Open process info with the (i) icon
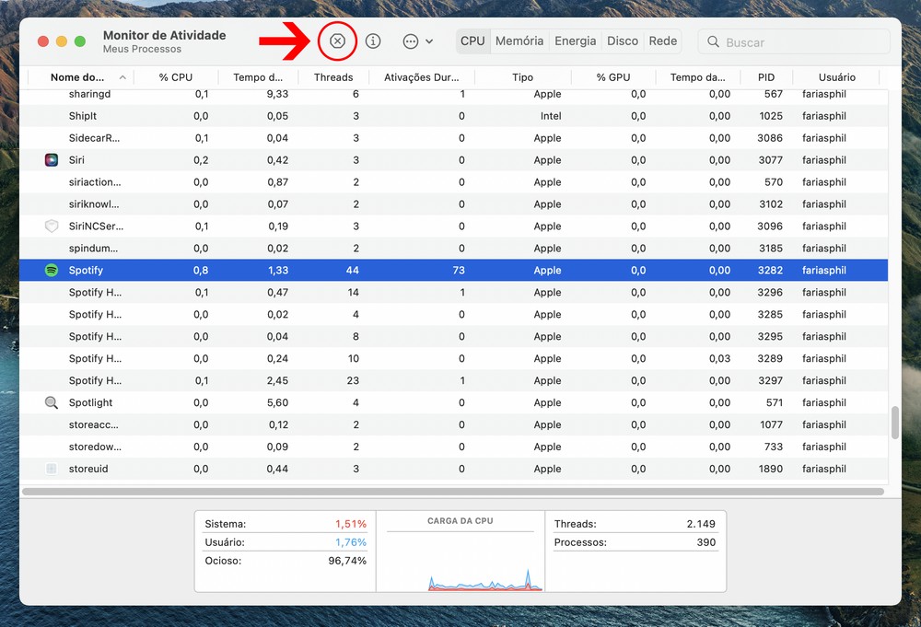 pyautogui.click(x=373, y=41)
